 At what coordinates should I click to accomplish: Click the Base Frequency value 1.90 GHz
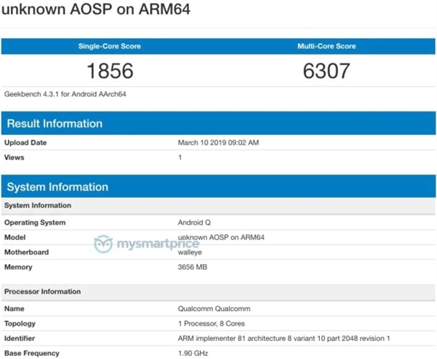(x=193, y=353)
